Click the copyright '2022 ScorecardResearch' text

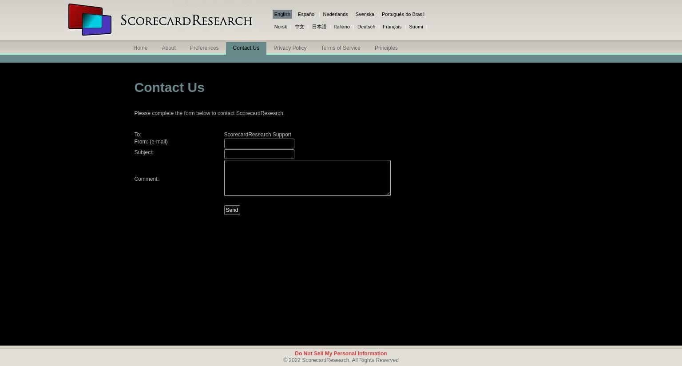[x=341, y=360]
